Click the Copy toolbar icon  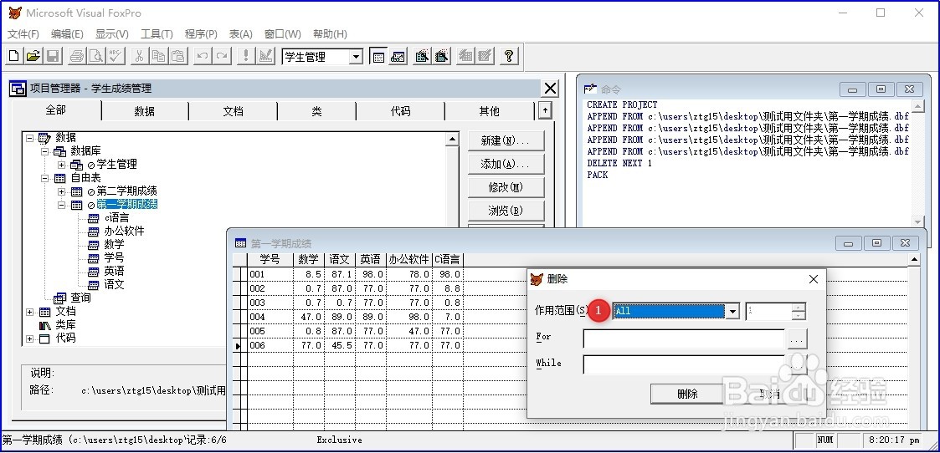click(158, 56)
